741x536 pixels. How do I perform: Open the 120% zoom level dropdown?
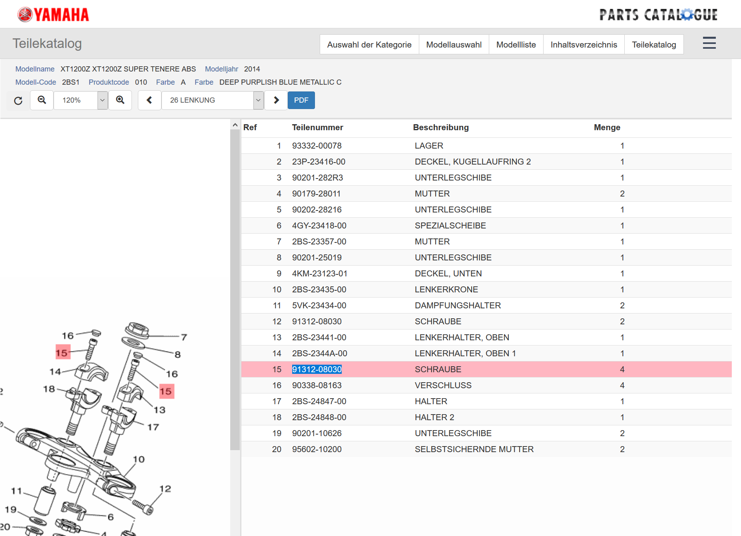[x=102, y=100]
